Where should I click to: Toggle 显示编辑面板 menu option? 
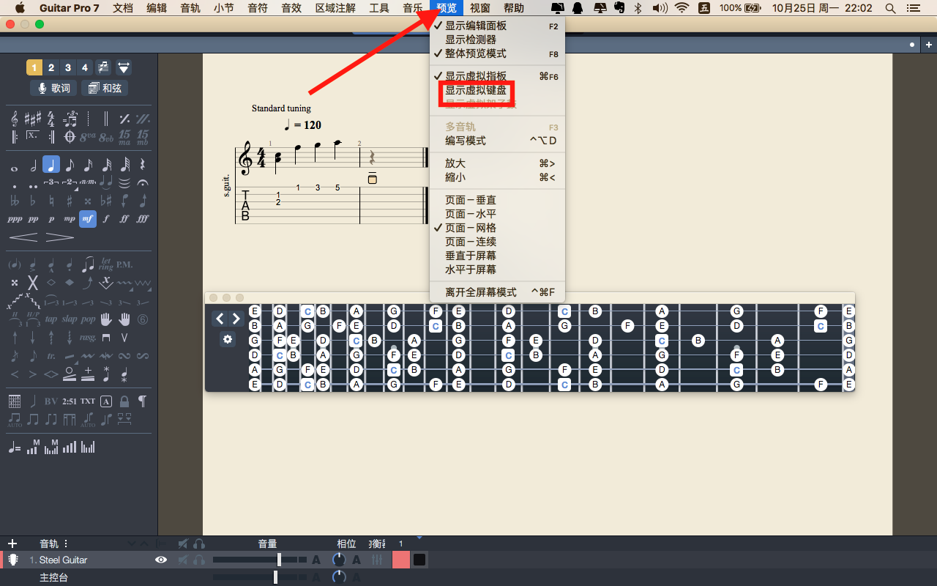[x=476, y=26]
